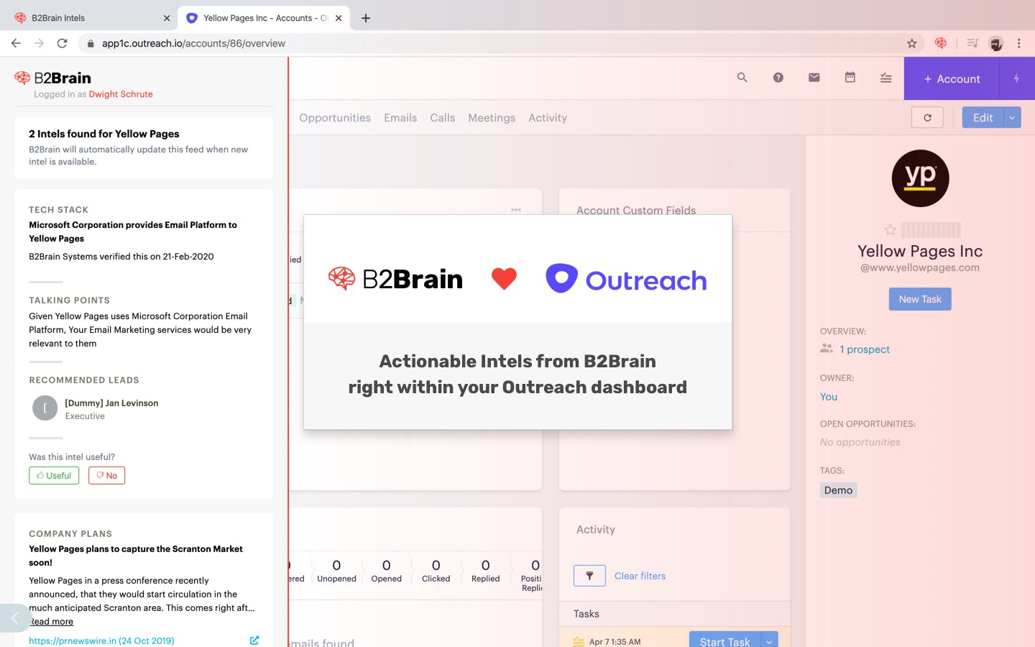Click the refresh button beside Edit
This screenshot has height=647, width=1035.
point(927,118)
